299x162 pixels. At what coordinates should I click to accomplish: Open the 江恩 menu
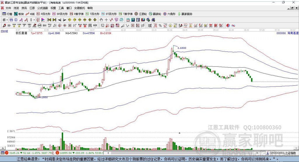click(32, 8)
